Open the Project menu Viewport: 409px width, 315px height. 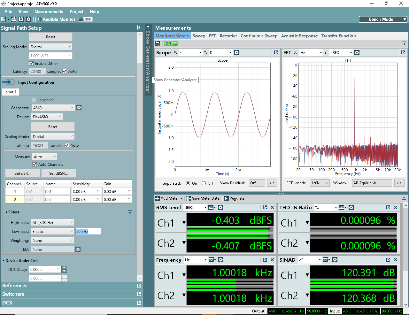click(x=76, y=12)
